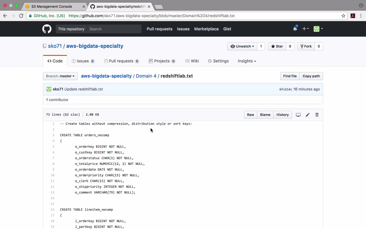
Task: Open the Unwatch dropdown
Action: (242, 46)
